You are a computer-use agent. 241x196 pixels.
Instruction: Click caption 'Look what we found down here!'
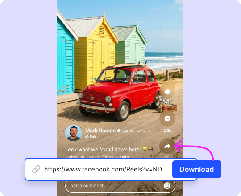[x=103, y=149]
